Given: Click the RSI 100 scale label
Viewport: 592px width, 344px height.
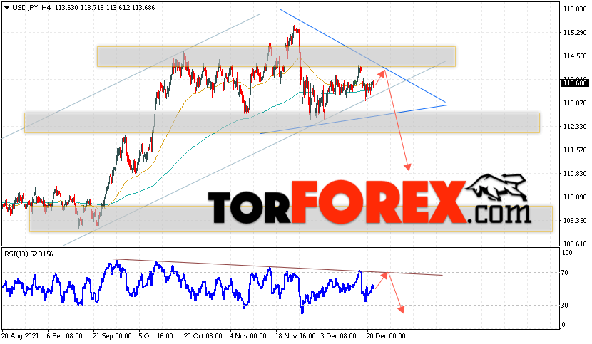Looking at the screenshot, I should pyautogui.click(x=567, y=253).
